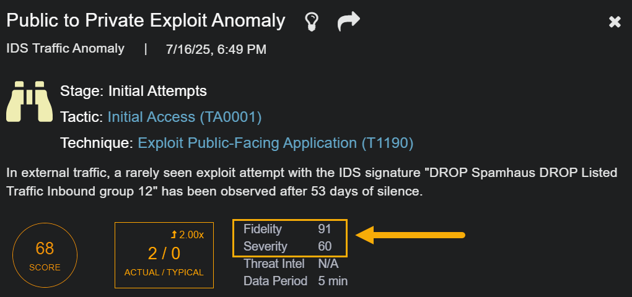The image size is (632, 297).
Task: Click the 2 / 0 Actual/Typical box
Action: 164,255
